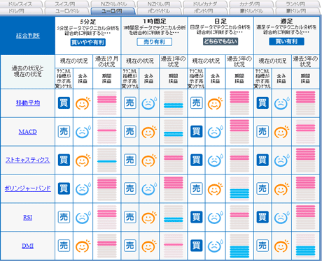
Task: Click the 5分足 sad face icon for ボリンジャーバンド
Action: 83,189
